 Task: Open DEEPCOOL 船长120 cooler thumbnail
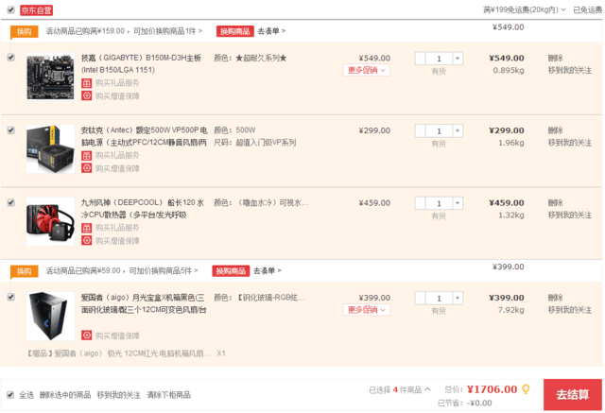point(50,221)
